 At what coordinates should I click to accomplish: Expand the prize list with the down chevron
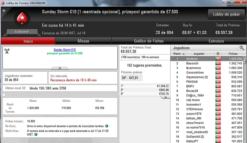(x=165, y=97)
